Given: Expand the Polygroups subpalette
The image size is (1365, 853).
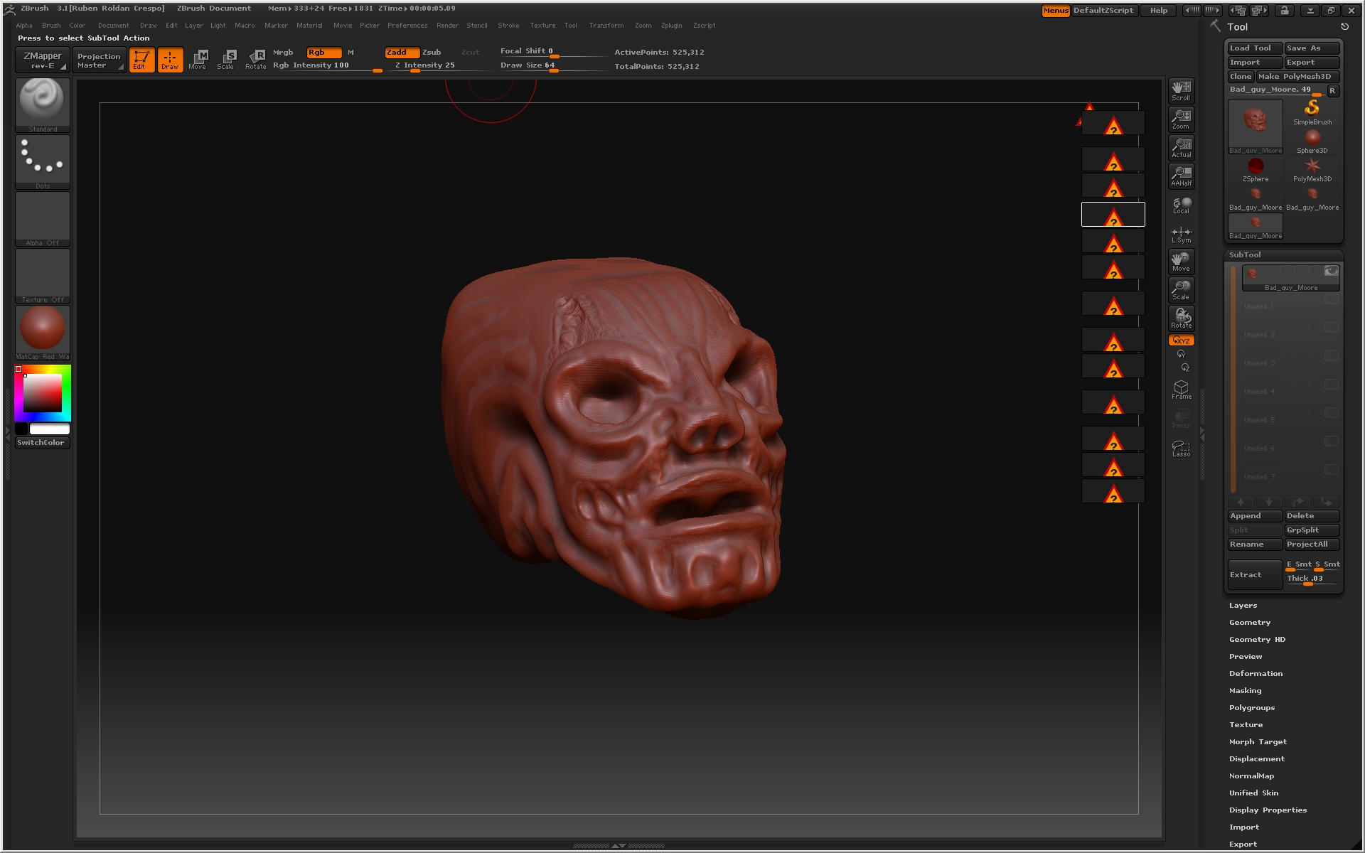Looking at the screenshot, I should [1252, 708].
